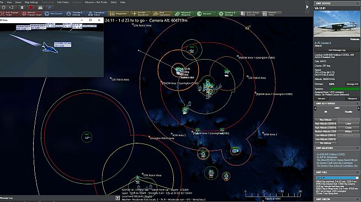Click left arrow in Unit Alt/Speed header
Screen dimensions: 361x202
(315, 108)
